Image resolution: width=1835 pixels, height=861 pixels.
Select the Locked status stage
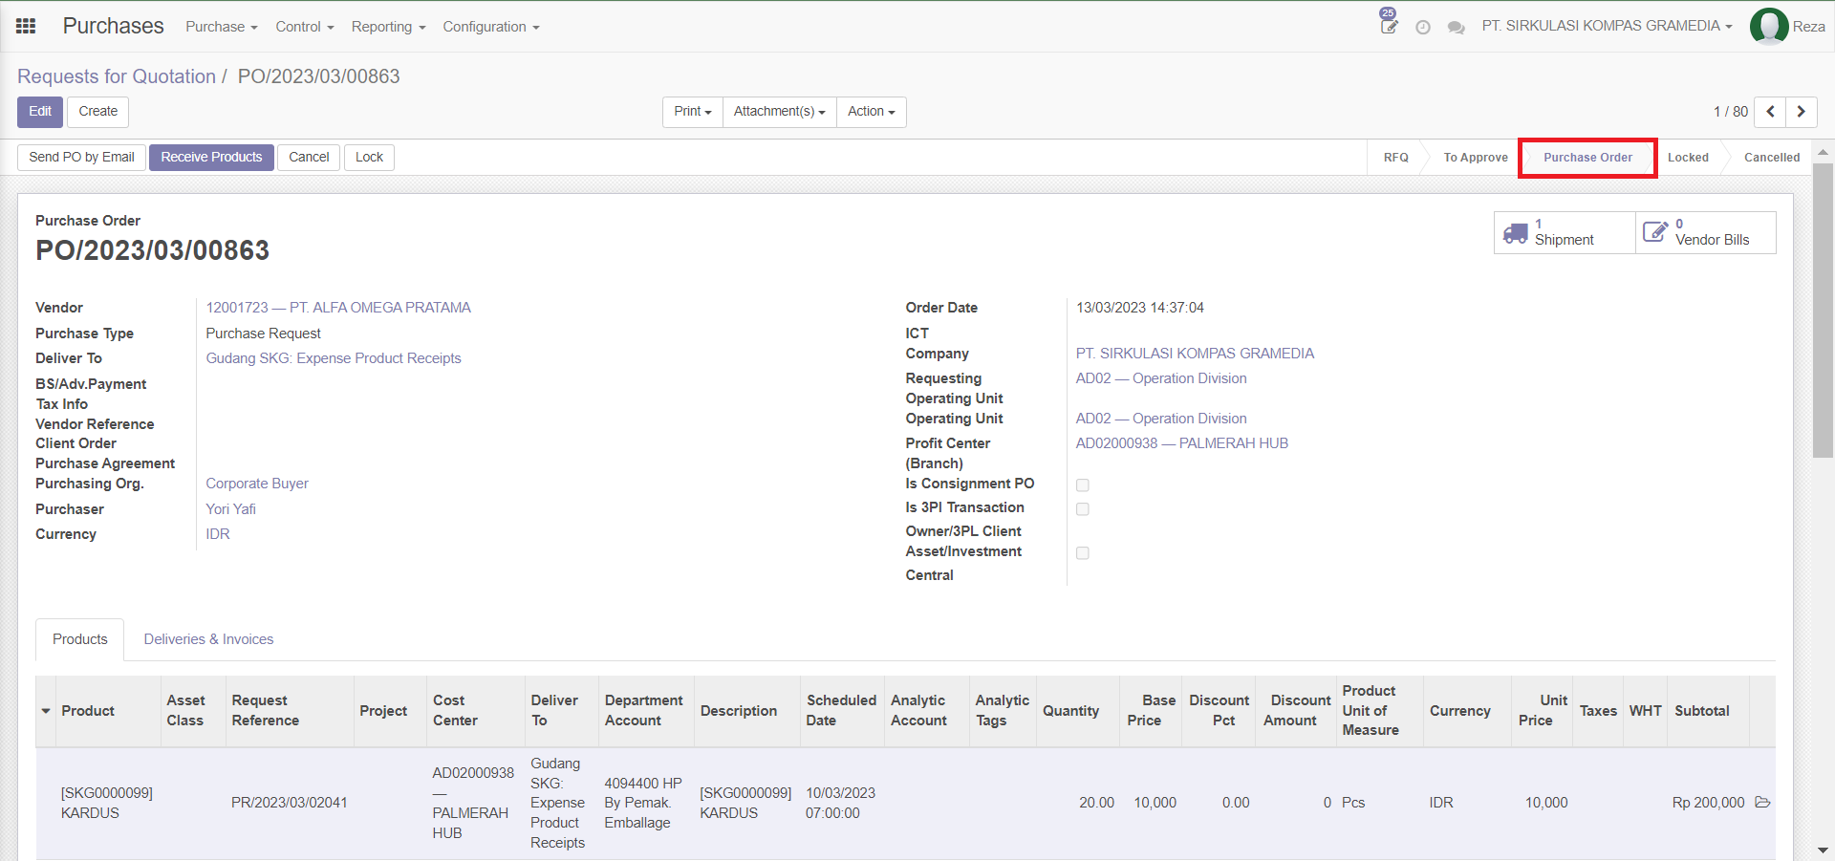click(1688, 158)
